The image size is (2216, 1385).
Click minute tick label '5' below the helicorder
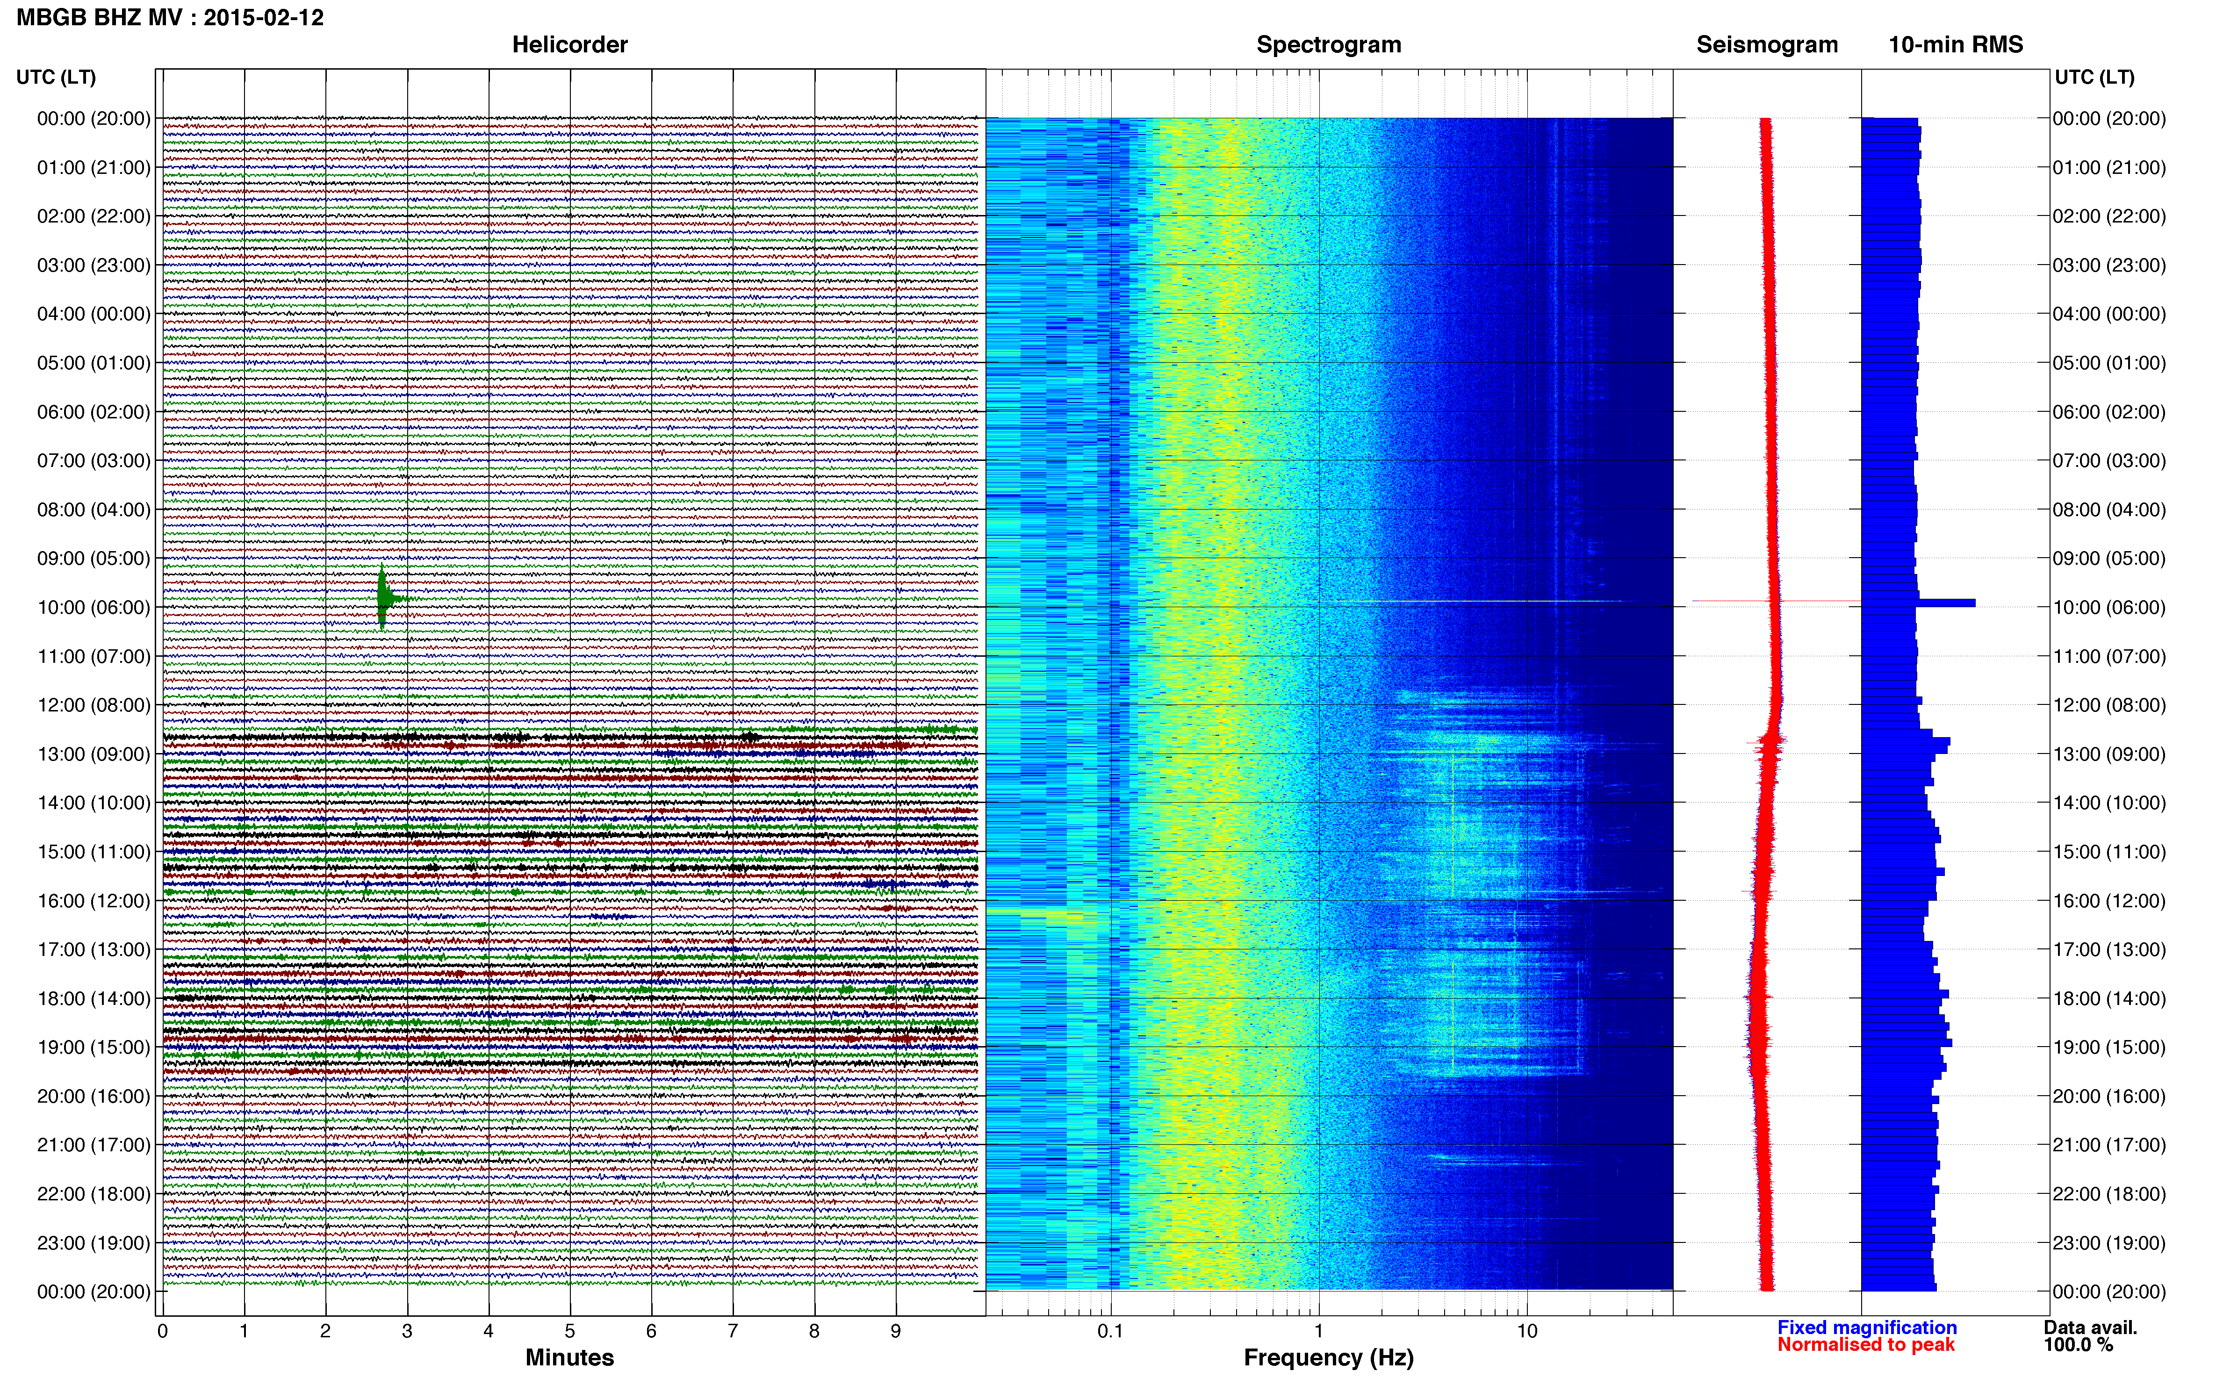pos(570,1331)
